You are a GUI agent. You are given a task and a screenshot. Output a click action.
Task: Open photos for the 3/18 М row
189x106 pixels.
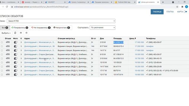coord(16,42)
